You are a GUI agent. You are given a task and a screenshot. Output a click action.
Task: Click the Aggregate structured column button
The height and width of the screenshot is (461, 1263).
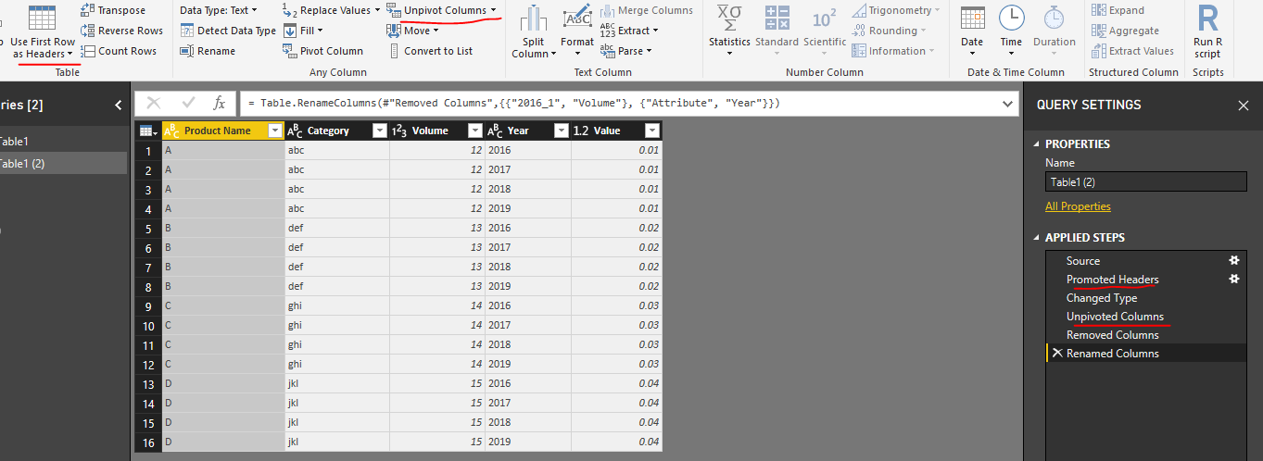(x=1125, y=31)
